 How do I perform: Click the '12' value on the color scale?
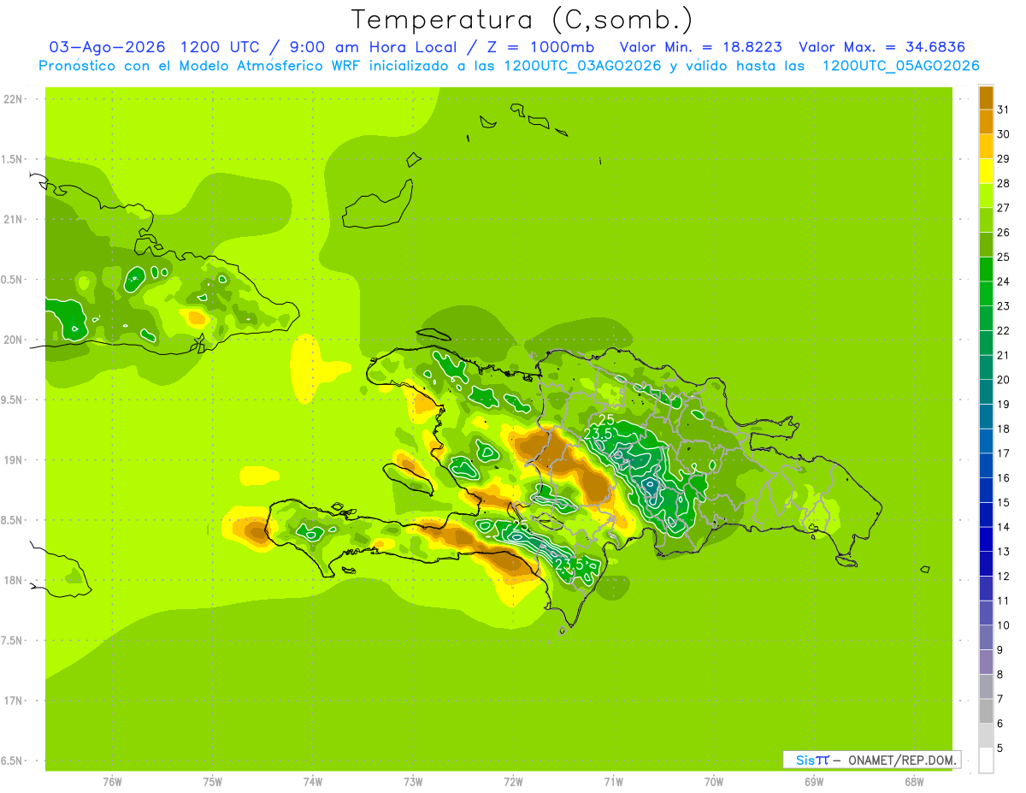(1003, 577)
